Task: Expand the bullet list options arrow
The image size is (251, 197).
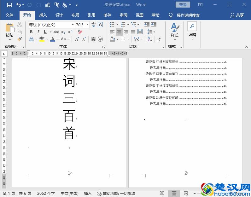Action: pyautogui.click(x=117, y=25)
